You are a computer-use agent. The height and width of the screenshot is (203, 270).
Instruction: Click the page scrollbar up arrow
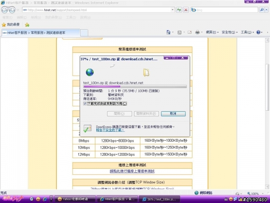[267, 40]
